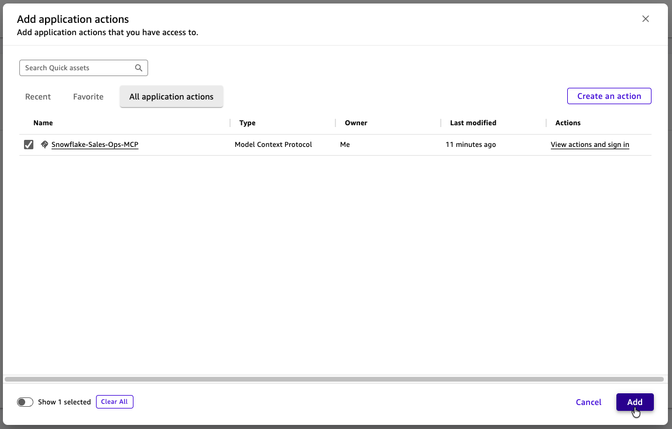Click the Last modified column header

(x=473, y=123)
